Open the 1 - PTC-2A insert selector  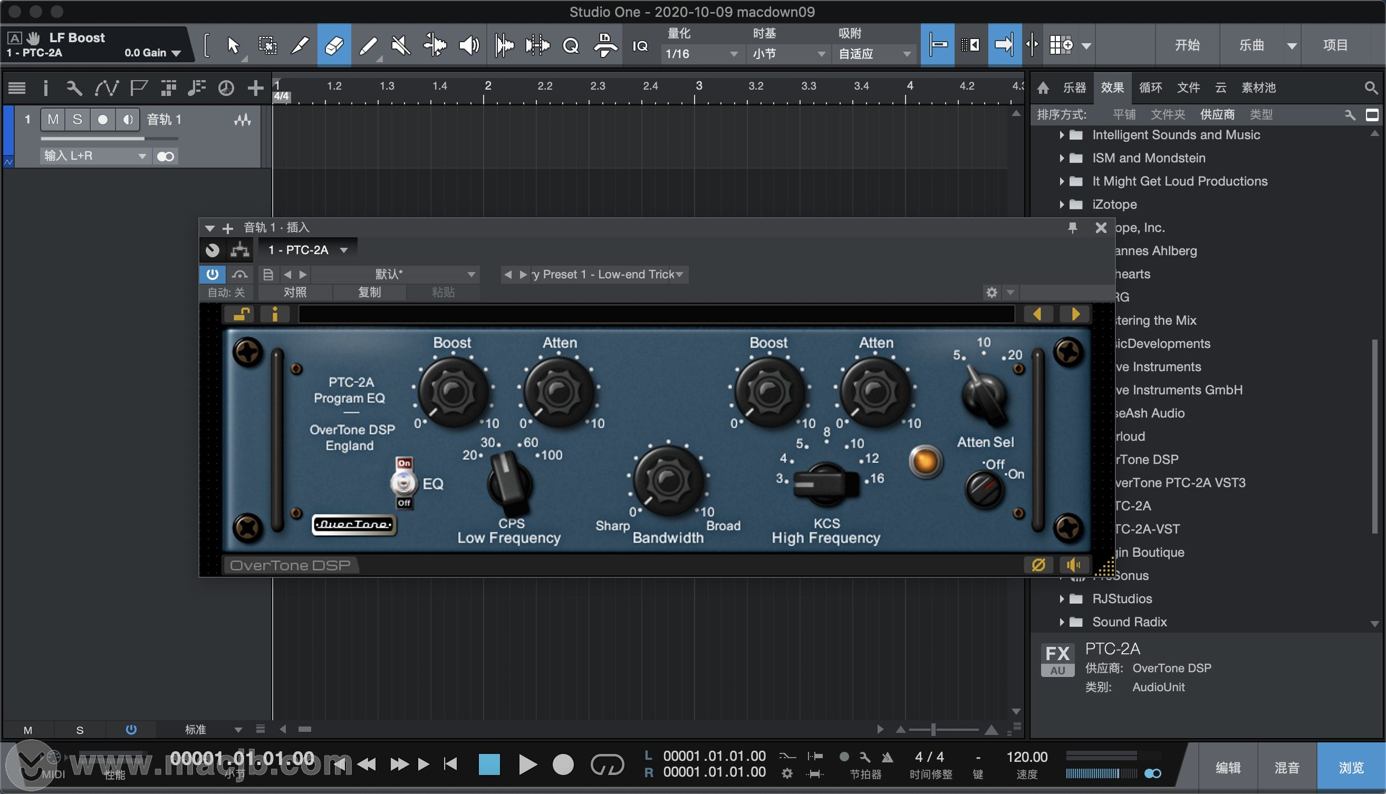tap(307, 250)
